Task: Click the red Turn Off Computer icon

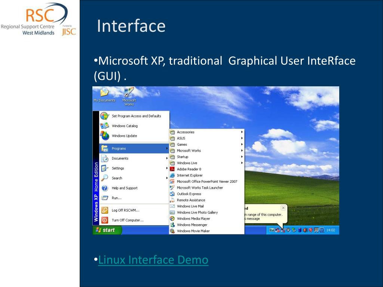Action: [x=105, y=220]
